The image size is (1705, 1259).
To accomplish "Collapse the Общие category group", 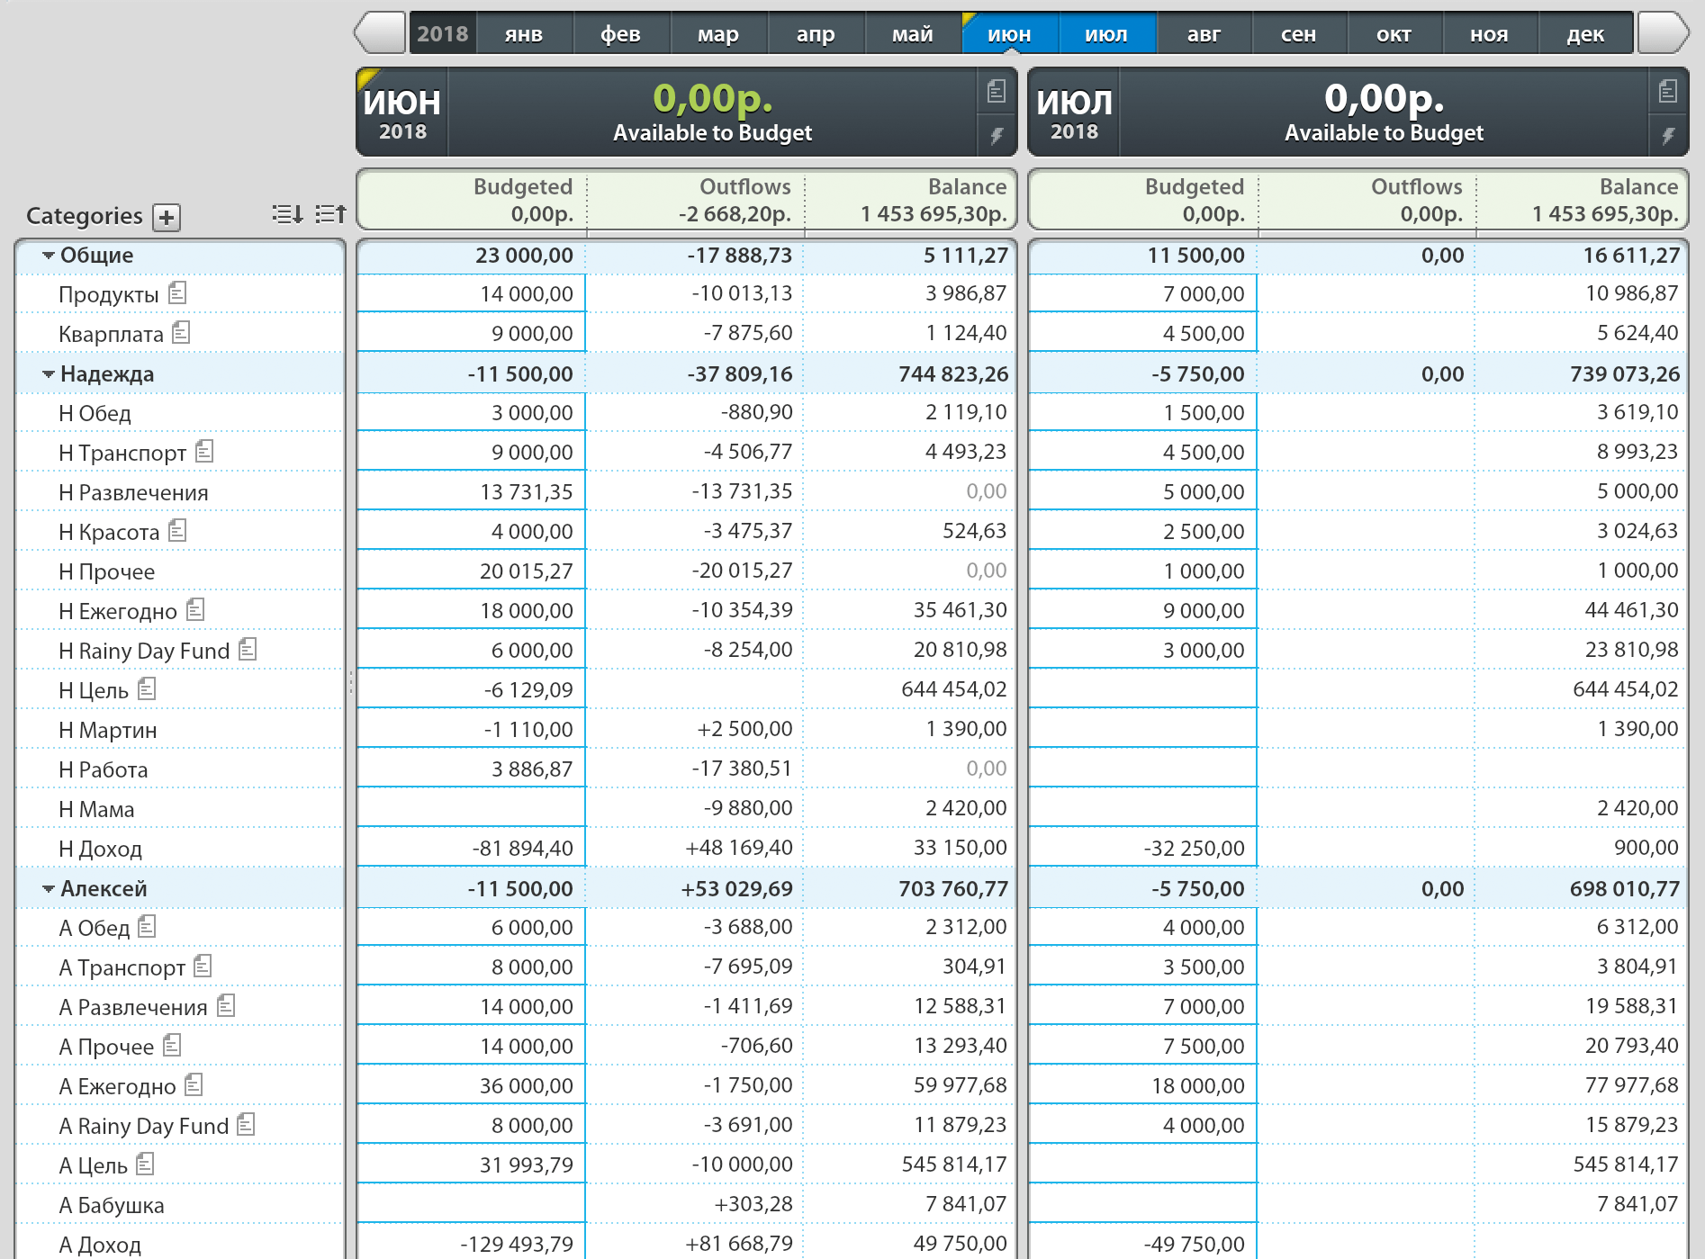I will coord(49,256).
